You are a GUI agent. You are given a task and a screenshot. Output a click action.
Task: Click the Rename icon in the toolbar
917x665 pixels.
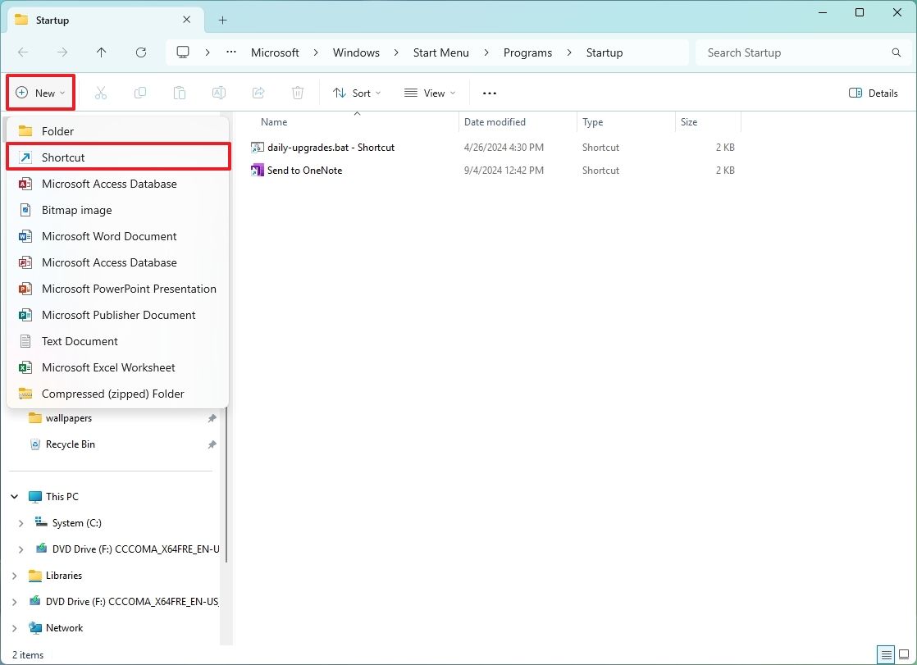pyautogui.click(x=219, y=92)
